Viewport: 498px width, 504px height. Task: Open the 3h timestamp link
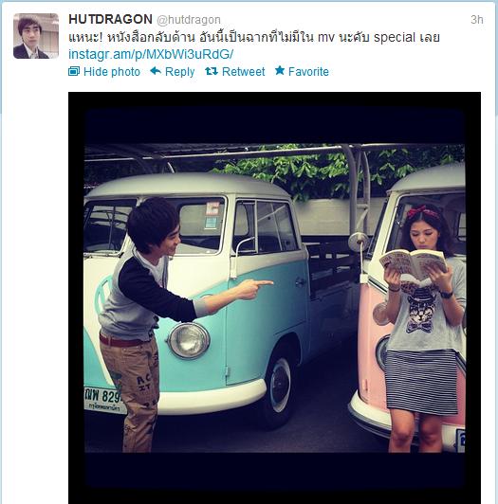tap(477, 20)
